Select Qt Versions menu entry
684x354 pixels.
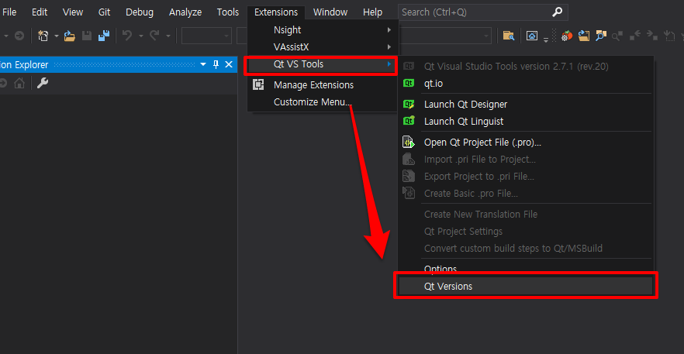pos(526,287)
